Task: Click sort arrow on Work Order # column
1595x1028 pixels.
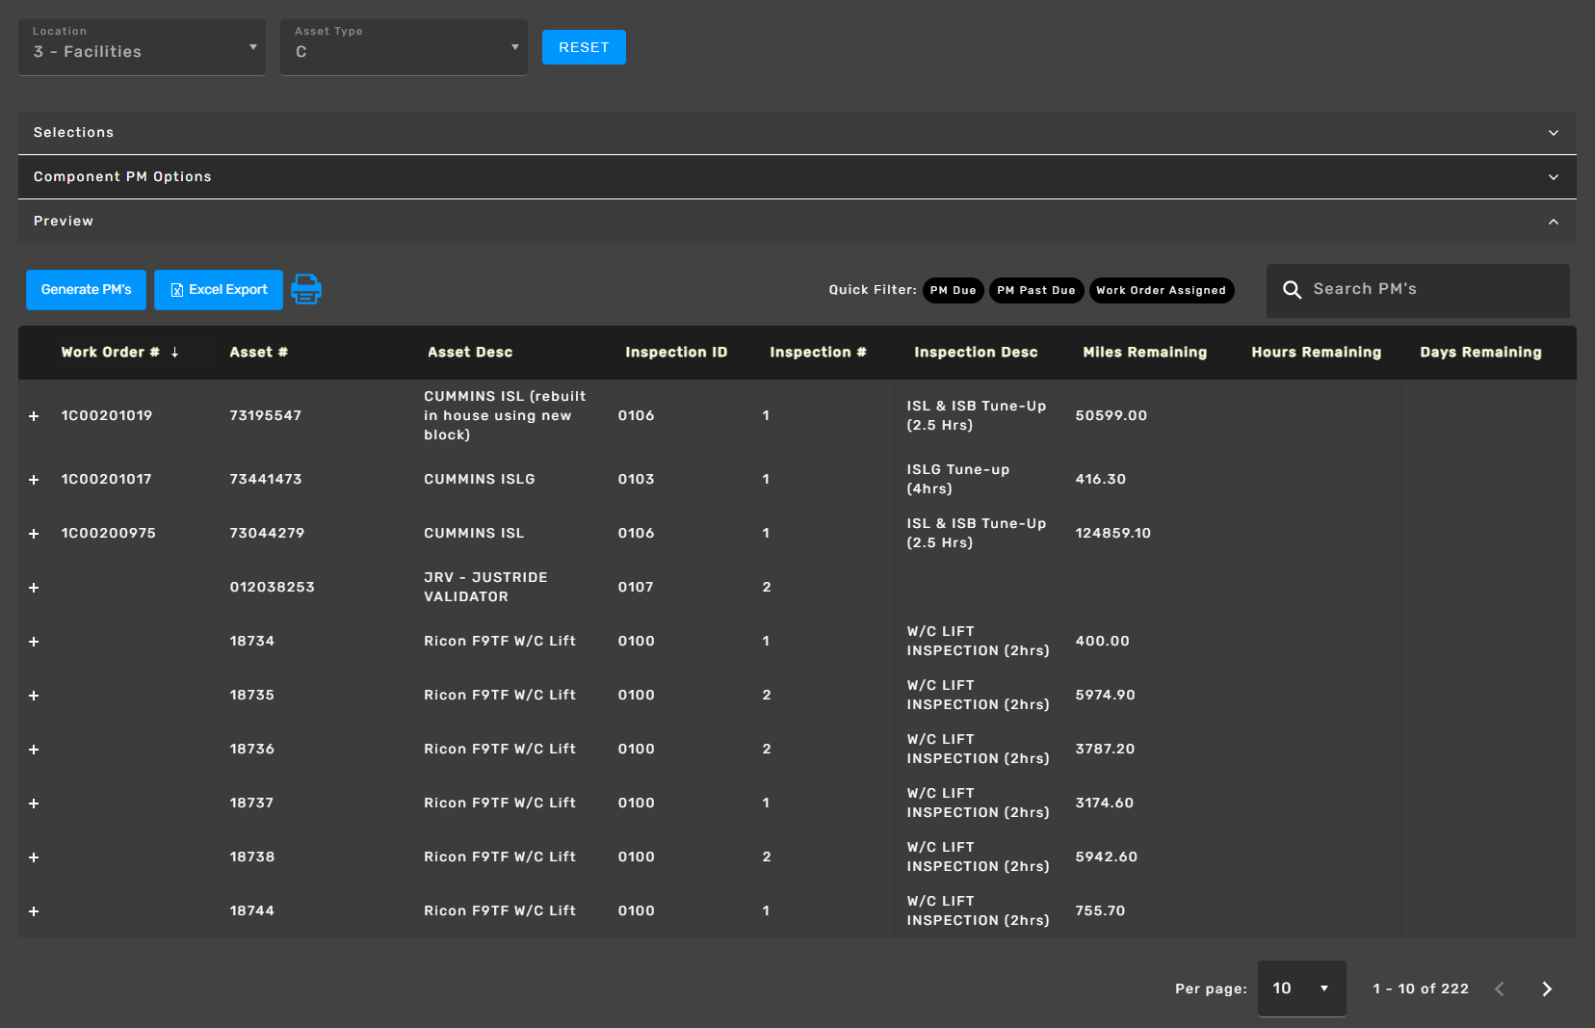Action: coord(174,353)
